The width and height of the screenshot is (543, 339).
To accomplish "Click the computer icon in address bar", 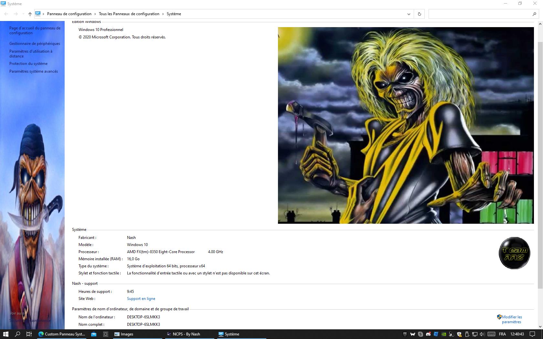I will tap(38, 14).
